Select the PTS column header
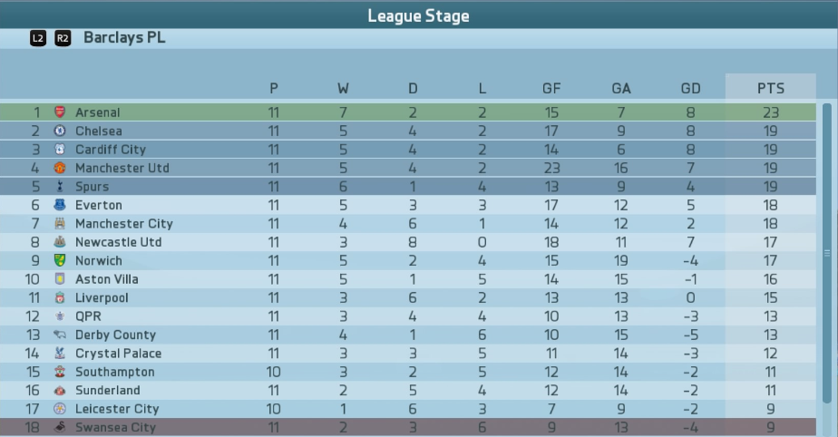The image size is (838, 437). [771, 88]
